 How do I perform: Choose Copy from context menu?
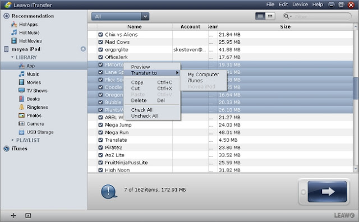[137, 82]
